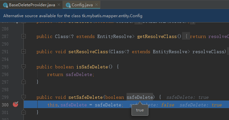This screenshot has width=229, height=120.
Task: Toggle the breakpoint on line 300
Action: pyautogui.click(x=15, y=104)
